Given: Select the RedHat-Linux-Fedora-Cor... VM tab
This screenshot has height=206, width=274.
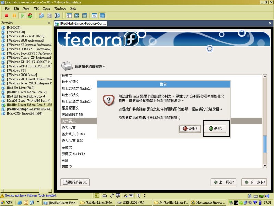Looking at the screenshot, I should pyautogui.click(x=80, y=23).
